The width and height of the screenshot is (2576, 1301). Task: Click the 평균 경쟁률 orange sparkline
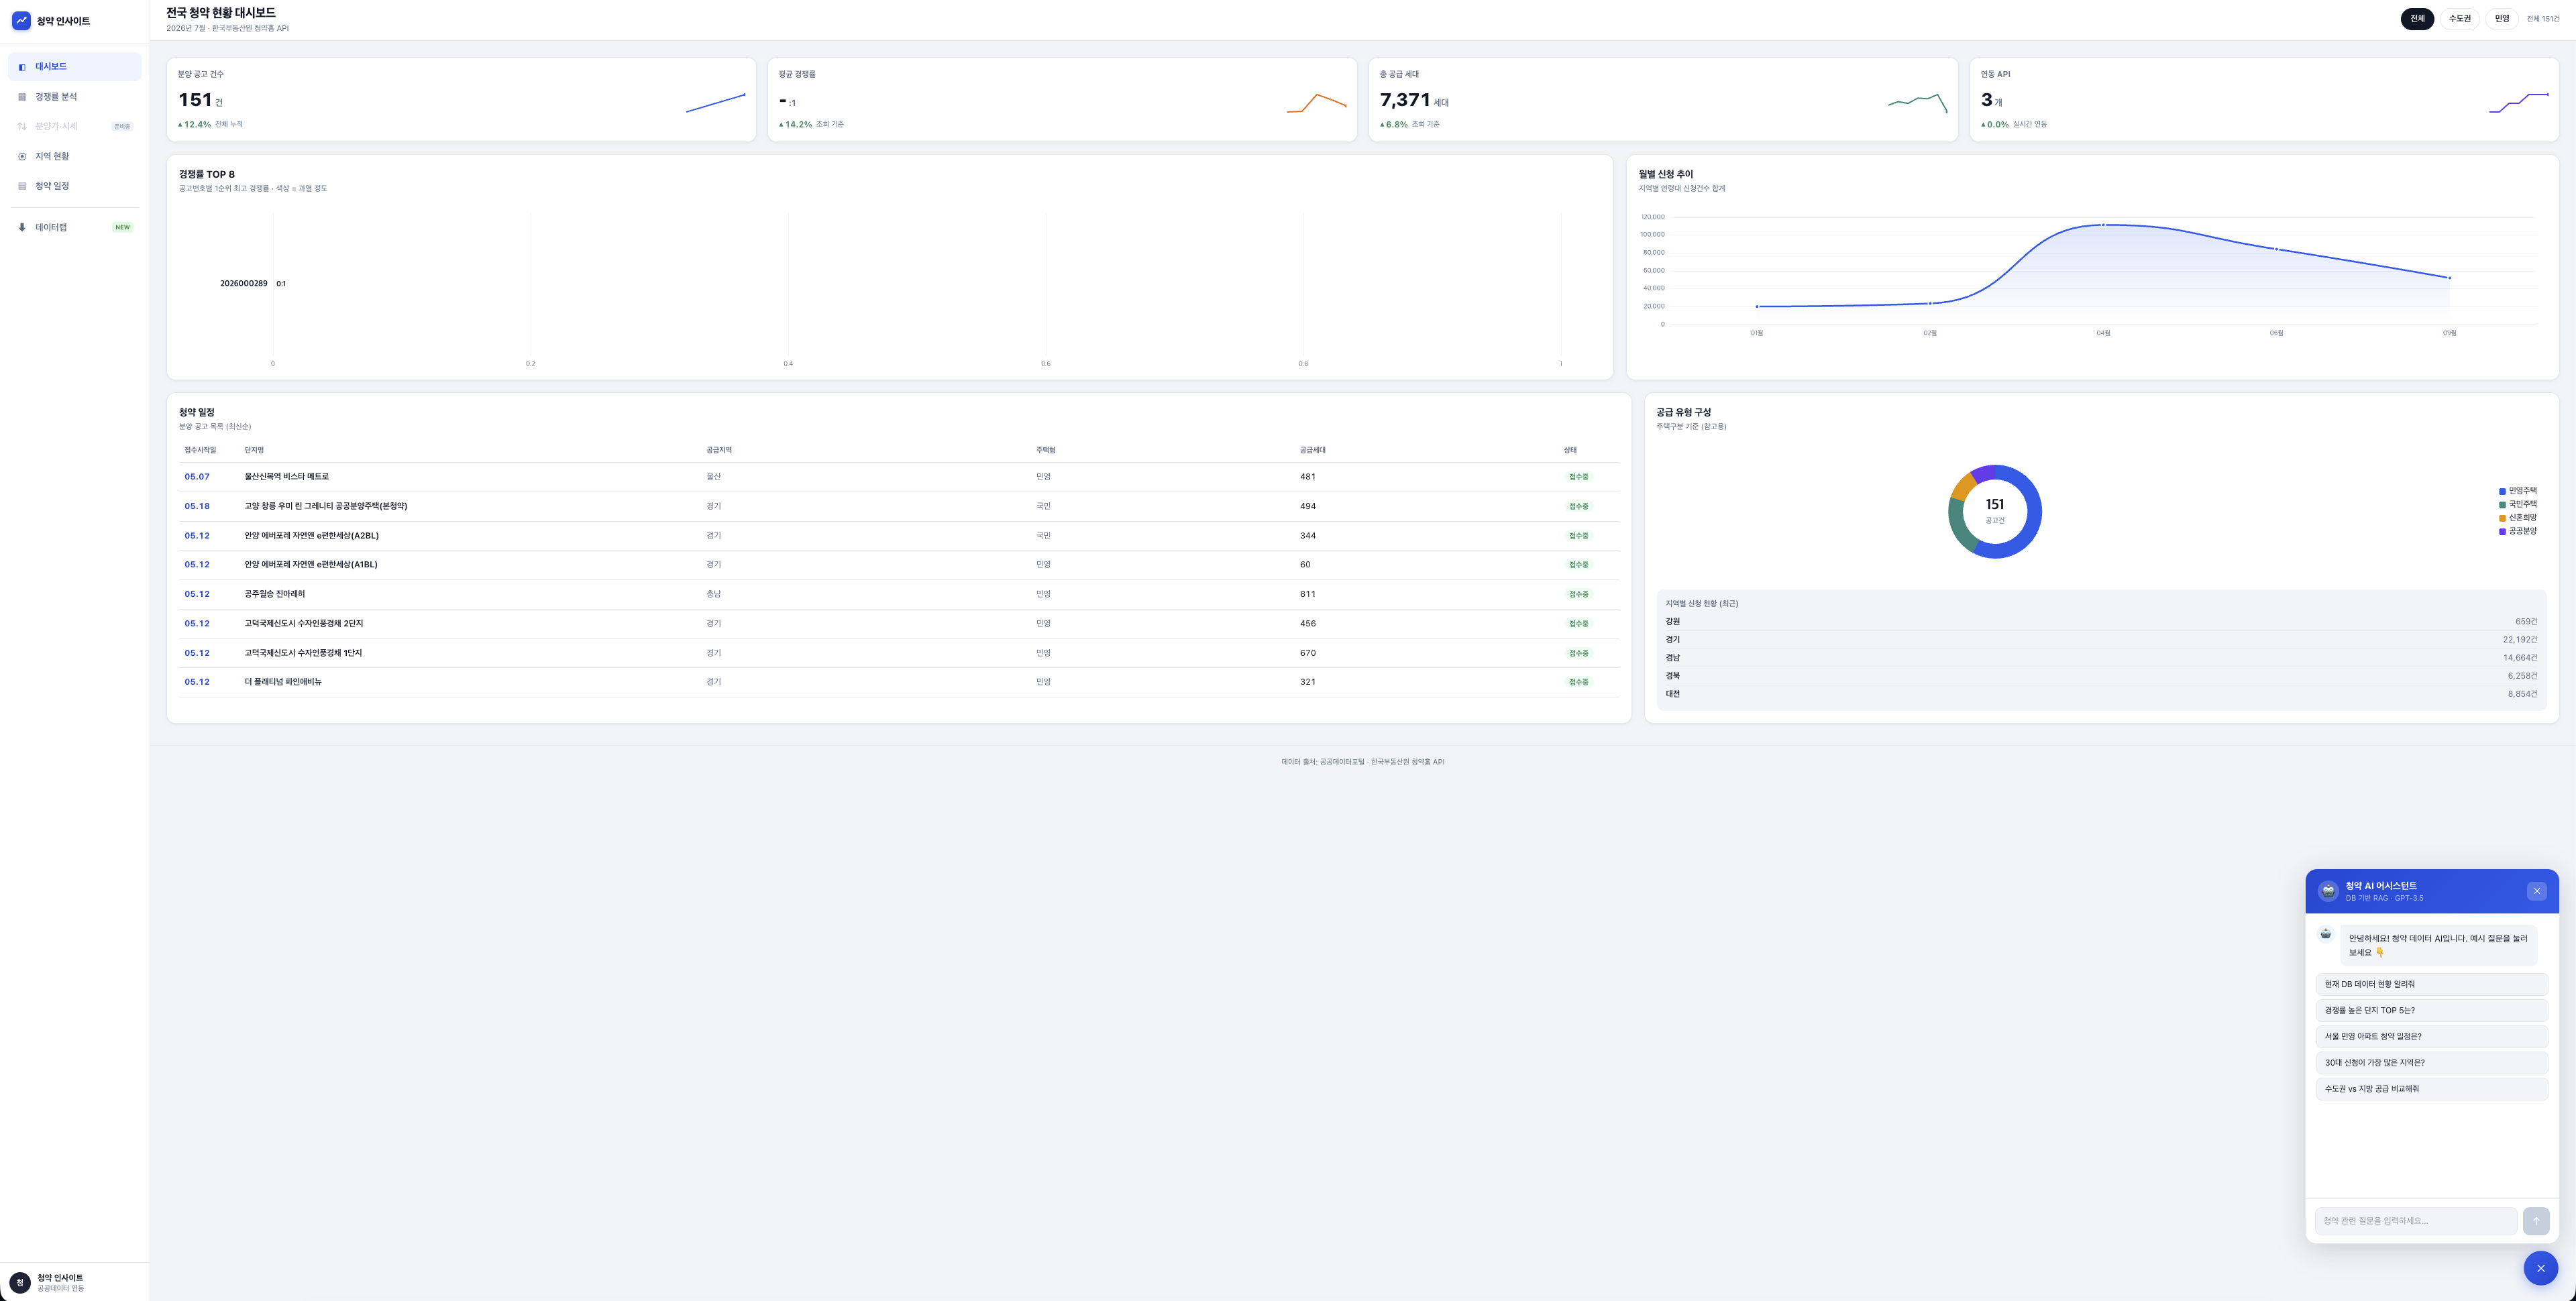pos(1317,103)
